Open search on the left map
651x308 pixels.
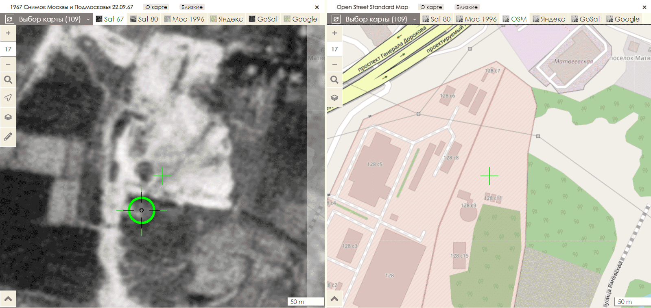[x=8, y=80]
